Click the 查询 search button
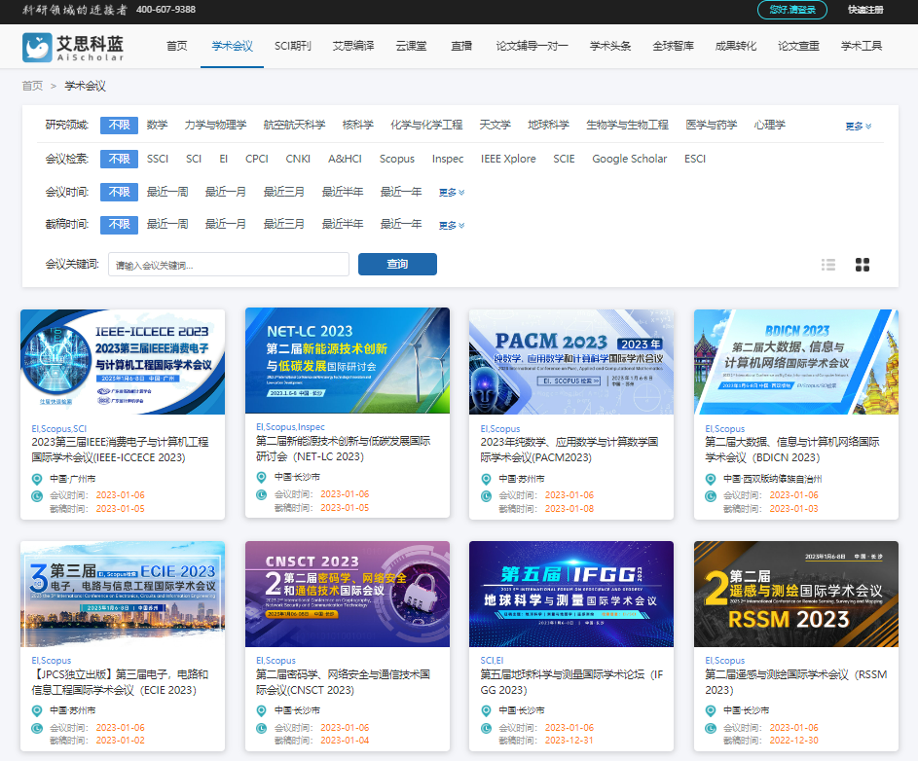This screenshot has width=918, height=761. click(x=397, y=264)
